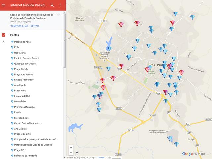The height and width of the screenshot is (159, 212).
Task: Select Praça Ana Jacinta entry
Action: (24, 74)
